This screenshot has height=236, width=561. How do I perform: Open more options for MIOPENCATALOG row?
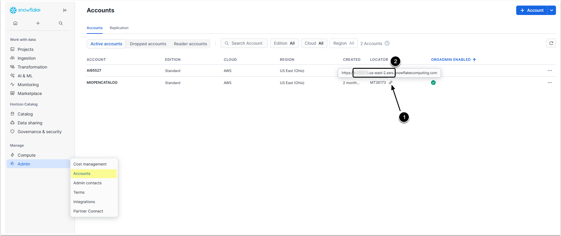coord(550,83)
